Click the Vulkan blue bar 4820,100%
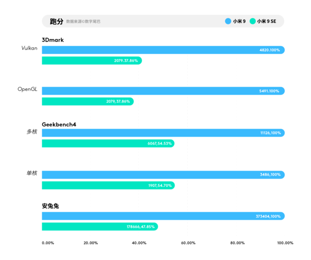 pyautogui.click(x=163, y=50)
